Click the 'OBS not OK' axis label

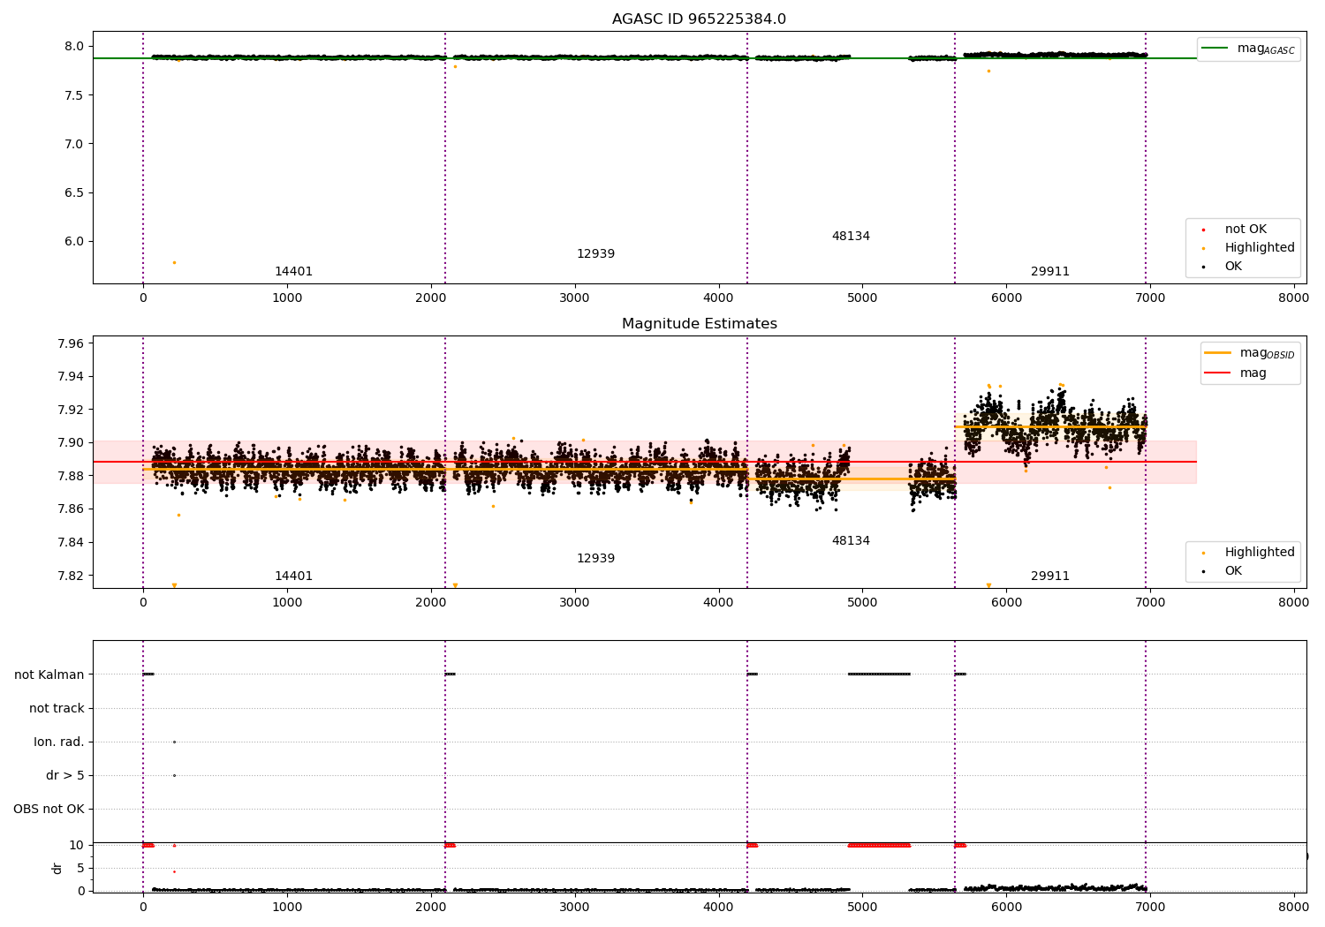49,810
